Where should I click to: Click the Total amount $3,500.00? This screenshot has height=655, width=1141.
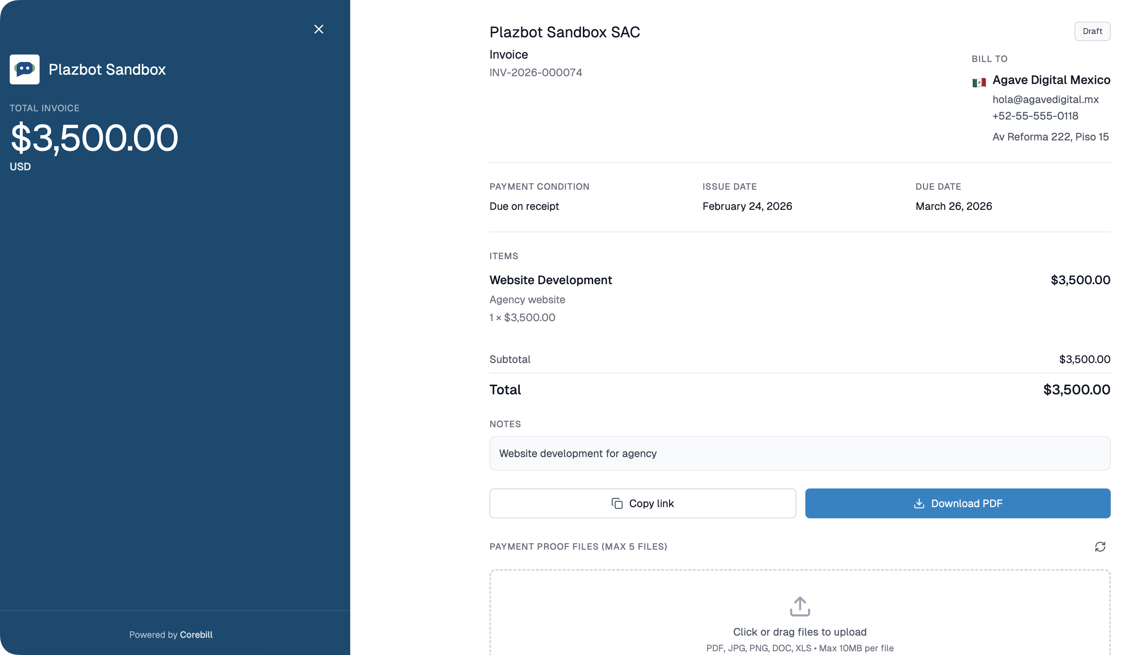click(x=1076, y=389)
